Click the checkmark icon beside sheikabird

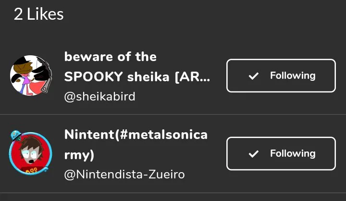click(x=254, y=76)
